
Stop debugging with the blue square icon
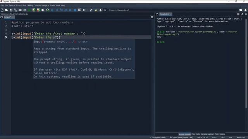[x=75, y=10]
